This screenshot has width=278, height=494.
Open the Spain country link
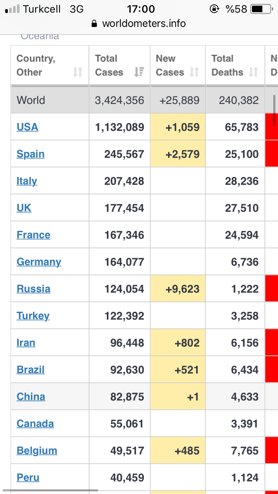[30, 154]
